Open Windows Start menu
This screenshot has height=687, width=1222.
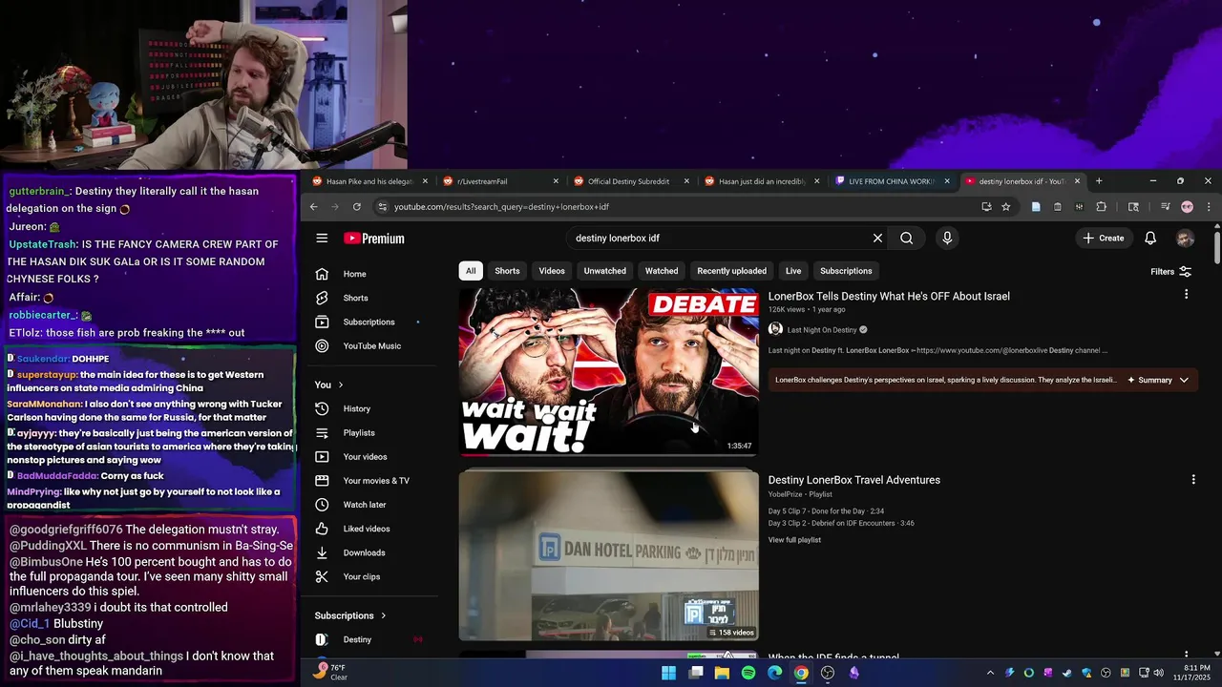669,673
